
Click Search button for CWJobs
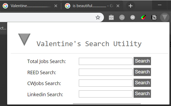(x=142, y=83)
